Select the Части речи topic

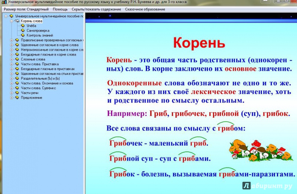(x=30, y=93)
